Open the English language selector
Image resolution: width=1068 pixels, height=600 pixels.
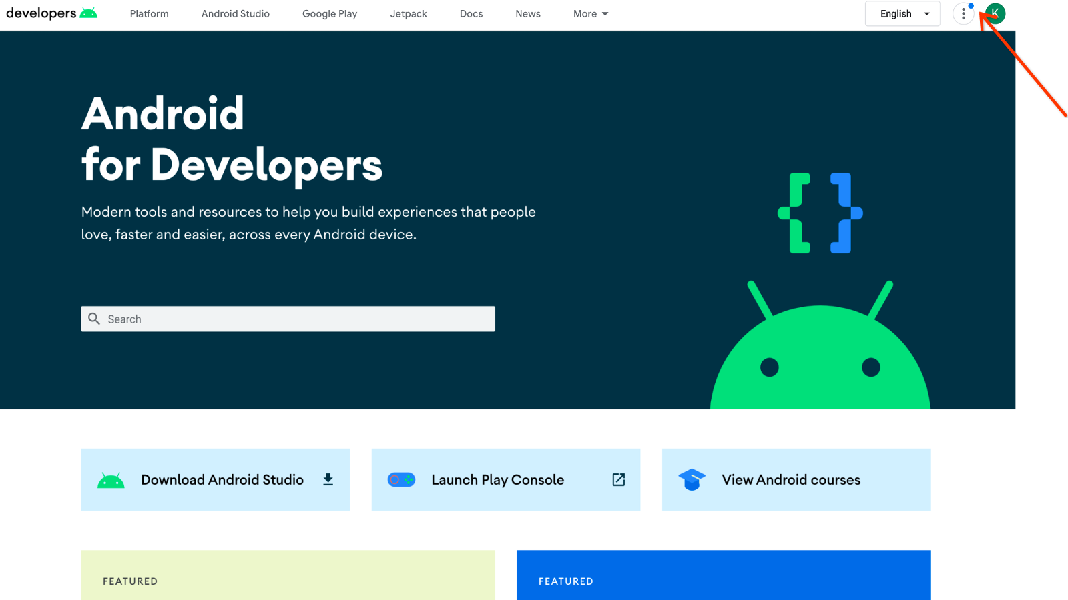[902, 13]
